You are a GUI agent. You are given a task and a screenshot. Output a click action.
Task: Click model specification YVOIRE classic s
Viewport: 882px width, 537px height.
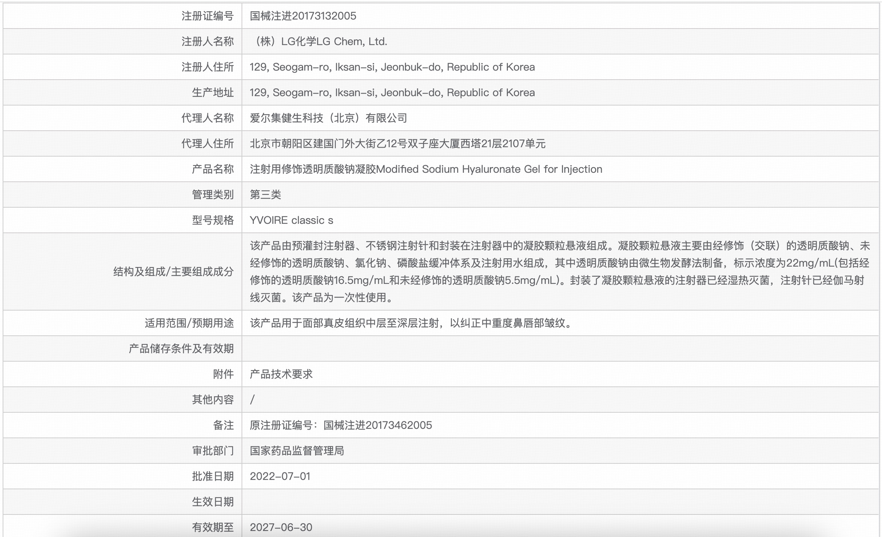click(x=291, y=220)
